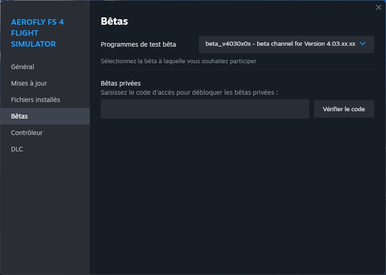Viewport: 386px width, 275px height.
Task: Close the properties window with the X
Action: [378, 7]
